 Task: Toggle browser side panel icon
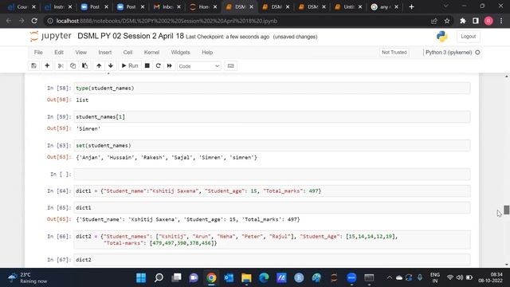pyautogui.click(x=476, y=21)
